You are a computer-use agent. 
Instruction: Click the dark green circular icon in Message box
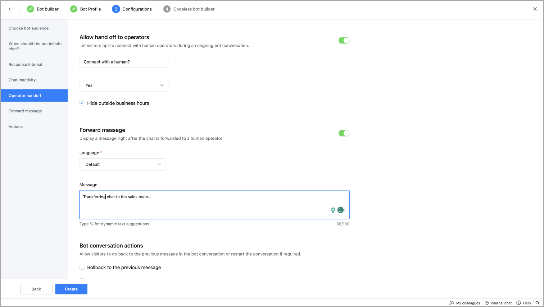[340, 210]
